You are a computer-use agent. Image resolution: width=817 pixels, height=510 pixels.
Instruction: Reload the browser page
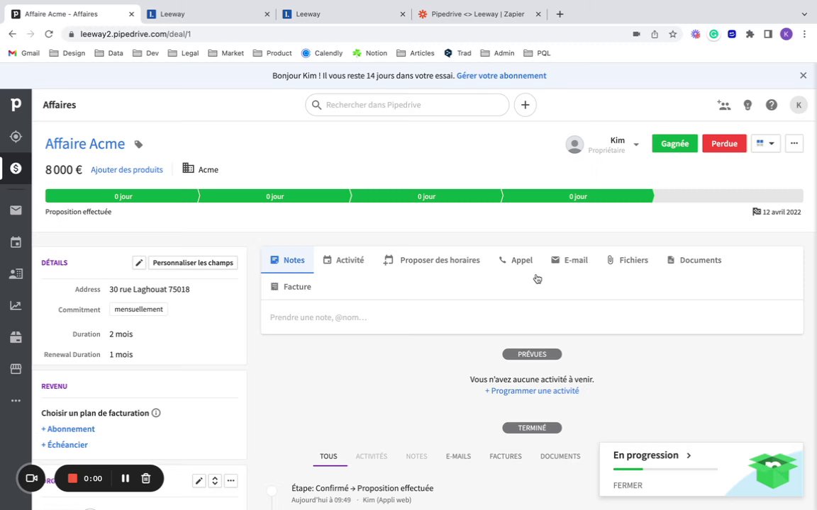pyautogui.click(x=48, y=34)
